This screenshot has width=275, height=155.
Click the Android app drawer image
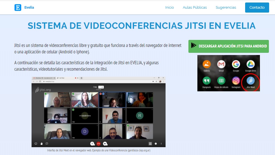pyautogui.click(x=229, y=73)
